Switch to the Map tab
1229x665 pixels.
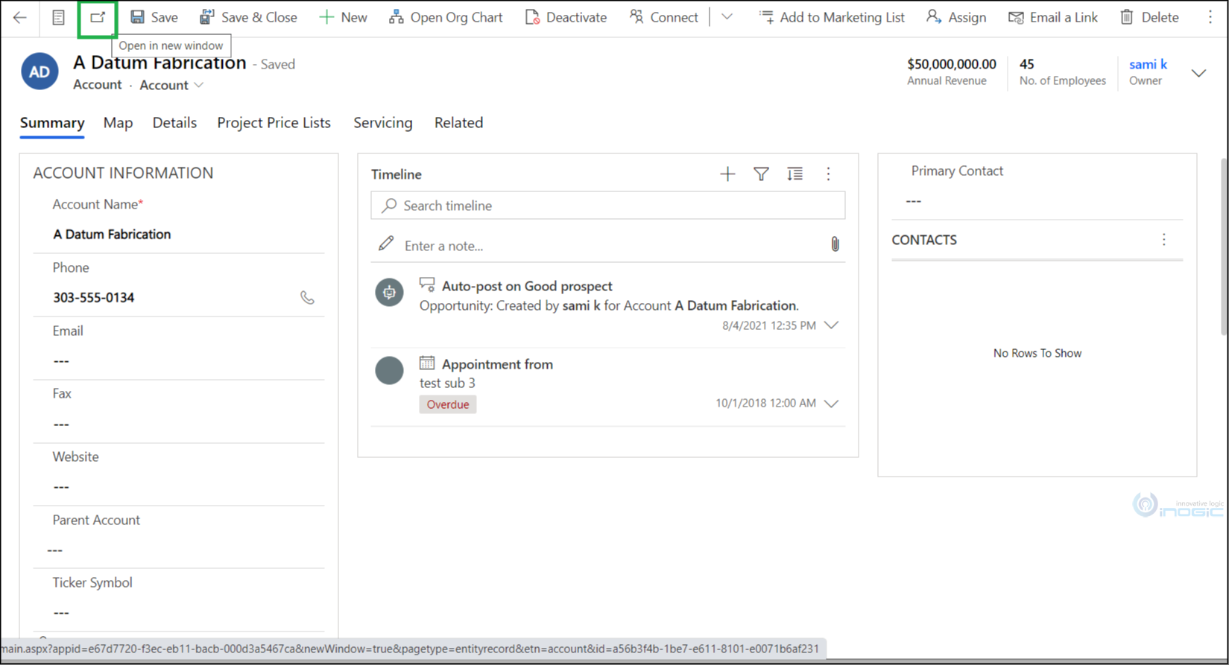click(x=118, y=123)
